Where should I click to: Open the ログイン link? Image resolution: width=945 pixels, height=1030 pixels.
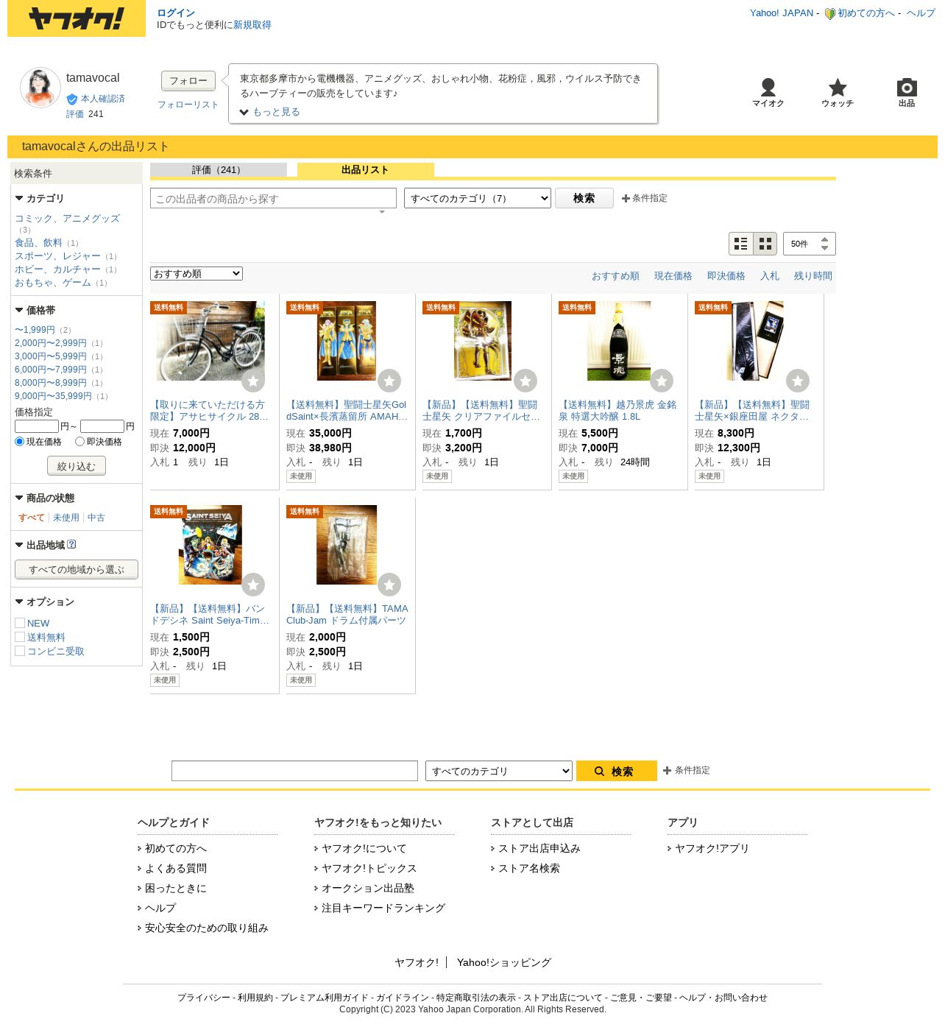tap(176, 13)
